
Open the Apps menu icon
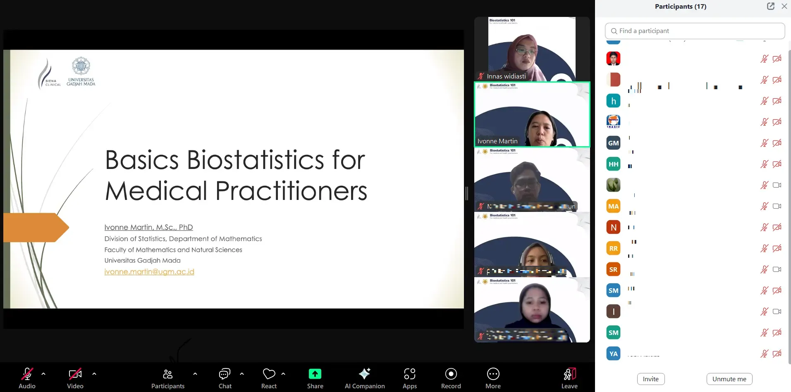(409, 374)
